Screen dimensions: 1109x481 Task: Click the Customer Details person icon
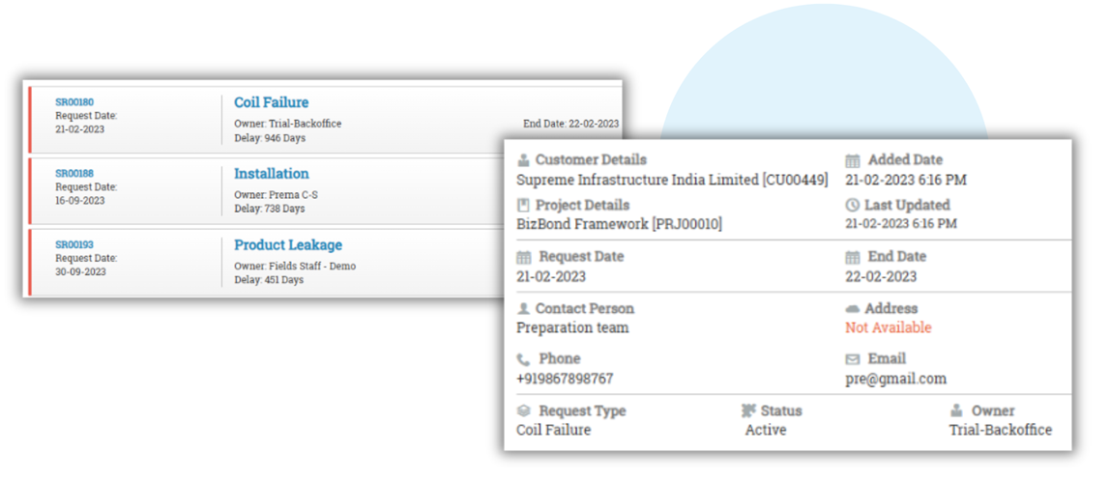[x=523, y=160]
